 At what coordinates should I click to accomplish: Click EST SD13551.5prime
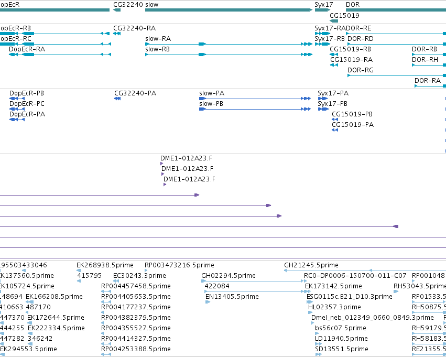pyautogui.click(x=342, y=350)
